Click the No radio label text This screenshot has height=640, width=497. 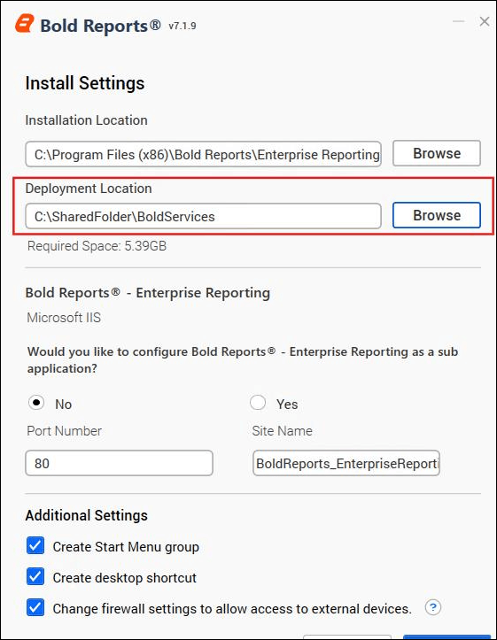click(63, 404)
